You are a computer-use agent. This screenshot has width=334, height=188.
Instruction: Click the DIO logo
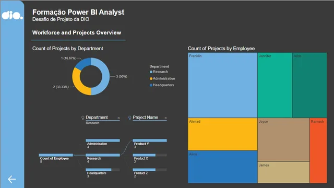(x=12, y=16)
